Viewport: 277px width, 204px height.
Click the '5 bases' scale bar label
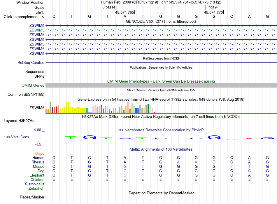coord(109,7)
